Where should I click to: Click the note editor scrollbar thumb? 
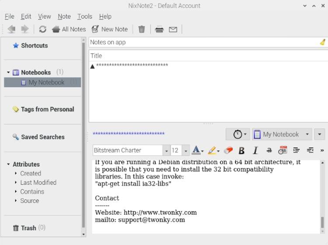click(x=322, y=222)
